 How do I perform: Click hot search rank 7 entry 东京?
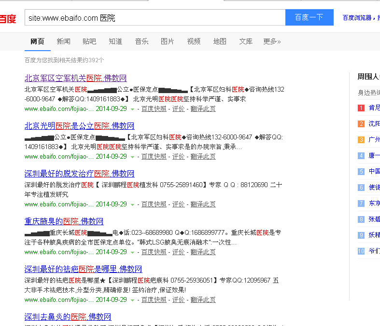374,204
